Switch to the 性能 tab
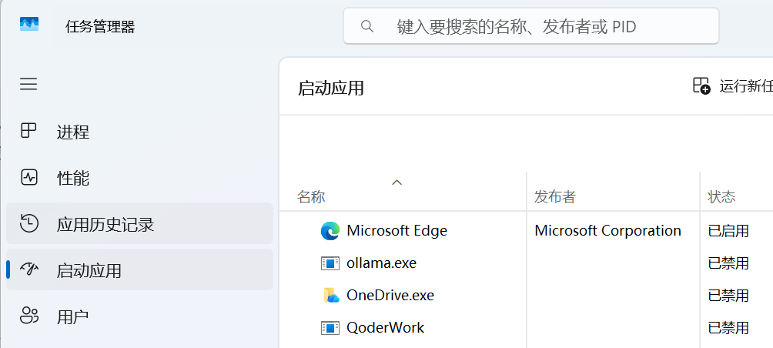773x348 pixels. pos(139,177)
